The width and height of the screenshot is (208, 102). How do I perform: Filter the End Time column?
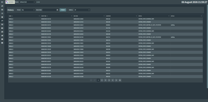click(x=104, y=16)
